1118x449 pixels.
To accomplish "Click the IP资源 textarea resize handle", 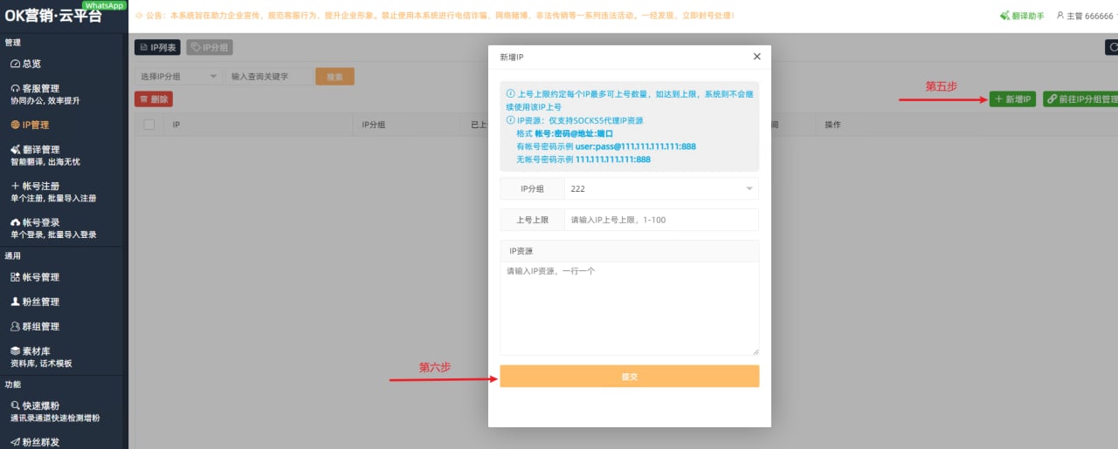I will tap(755, 351).
